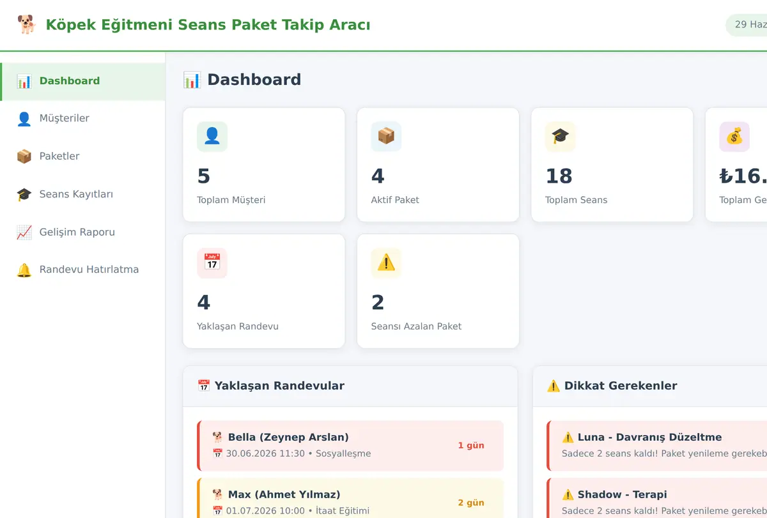Click the Shadow - Terapi alert title

click(622, 494)
